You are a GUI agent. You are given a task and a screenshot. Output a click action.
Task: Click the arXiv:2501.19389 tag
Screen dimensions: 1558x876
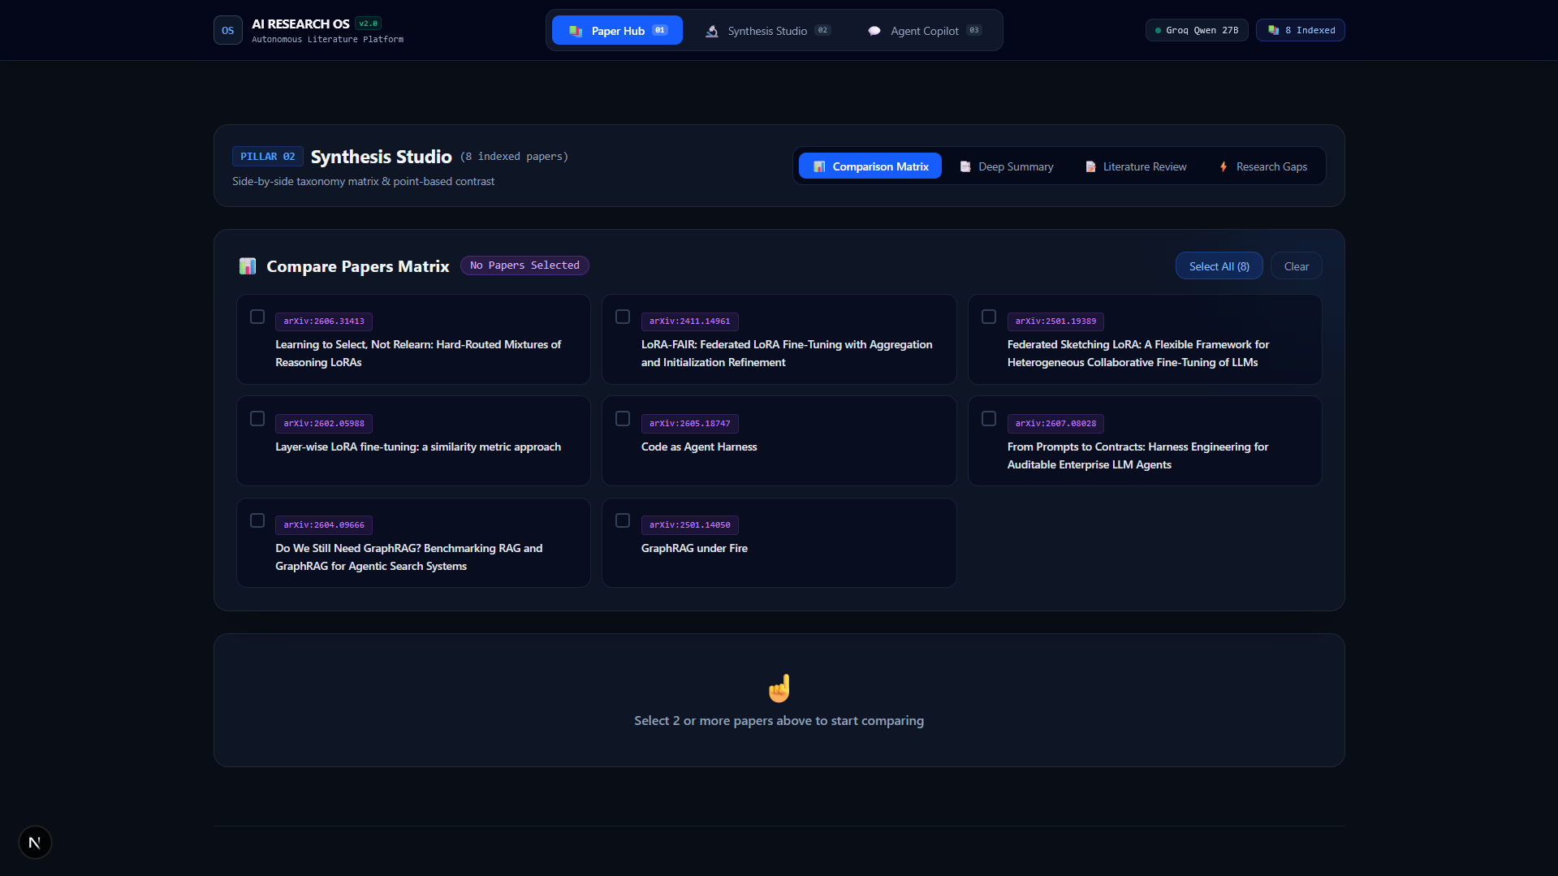point(1055,321)
